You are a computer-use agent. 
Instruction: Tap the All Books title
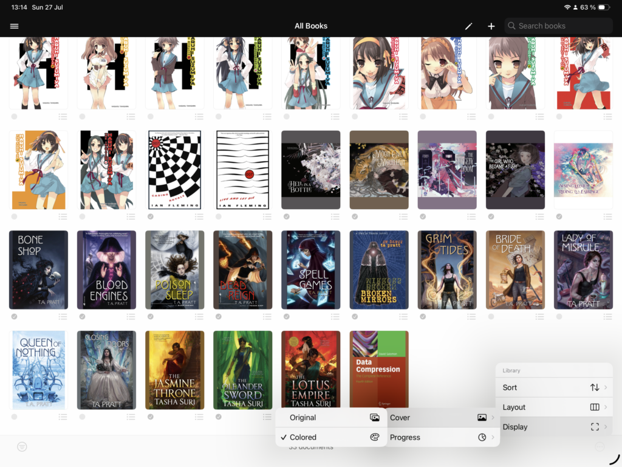point(310,26)
